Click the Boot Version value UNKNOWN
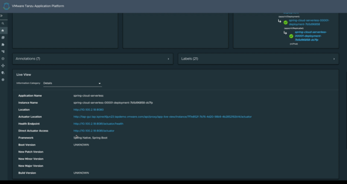The image size is (347, 184). 81,145
